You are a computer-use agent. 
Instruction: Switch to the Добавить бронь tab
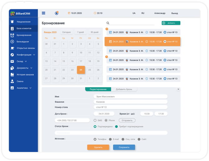(124, 90)
